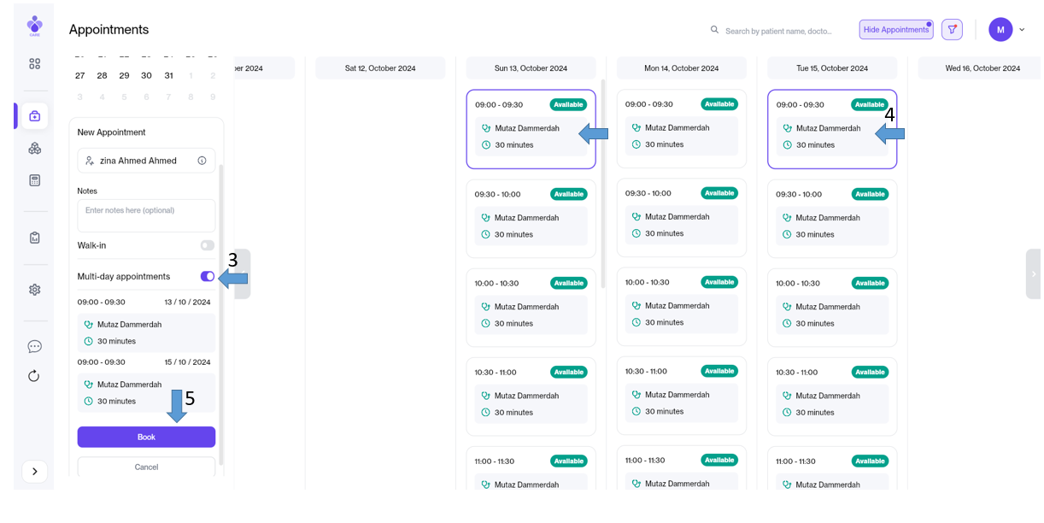Click the appointments briefcase icon in sidebar

[34, 116]
